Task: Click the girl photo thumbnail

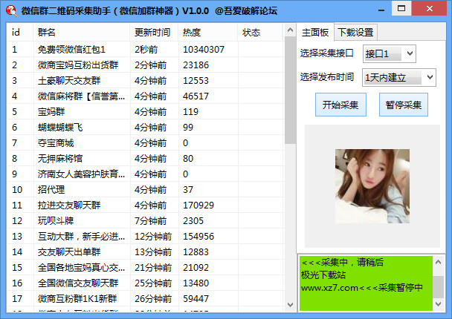Action: (x=372, y=186)
